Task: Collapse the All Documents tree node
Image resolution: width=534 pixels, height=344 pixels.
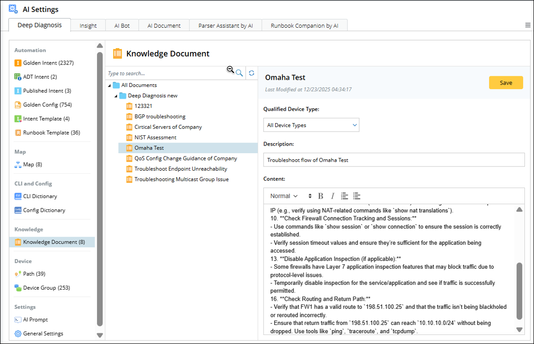Action: pyautogui.click(x=110, y=85)
